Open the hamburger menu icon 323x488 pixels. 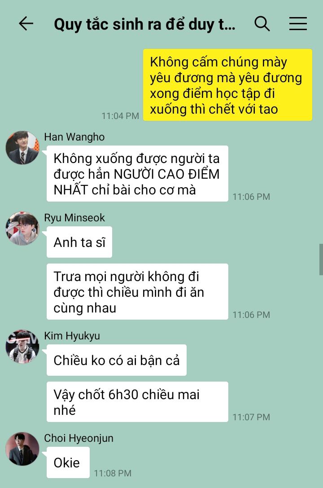pos(298,24)
